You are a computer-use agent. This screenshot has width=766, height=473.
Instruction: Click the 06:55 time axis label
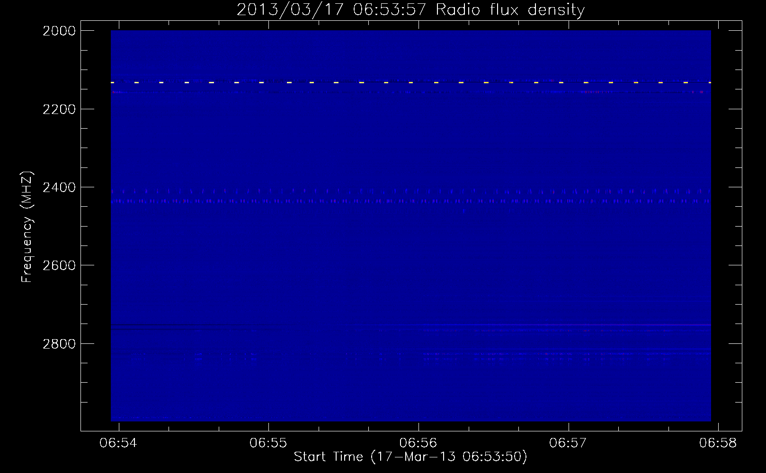268,443
